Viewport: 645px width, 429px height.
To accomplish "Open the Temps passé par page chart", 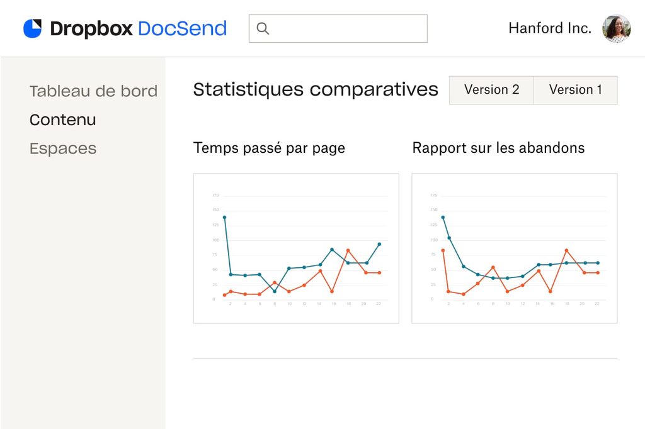I will click(296, 248).
